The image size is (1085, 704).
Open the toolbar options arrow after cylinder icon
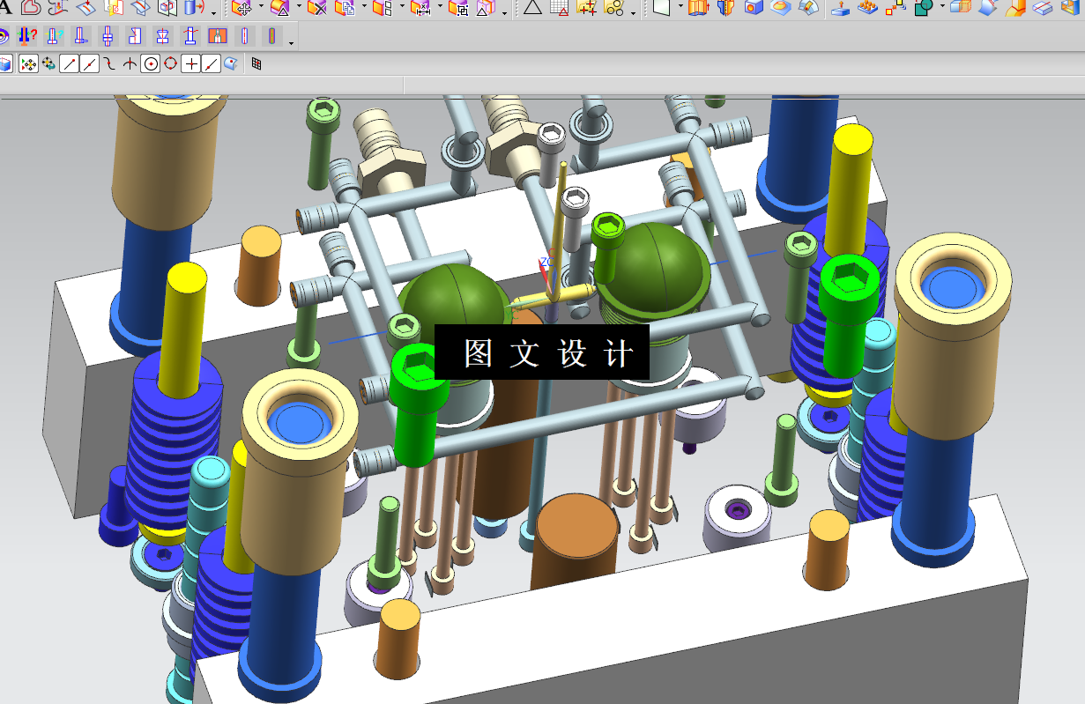[213, 13]
